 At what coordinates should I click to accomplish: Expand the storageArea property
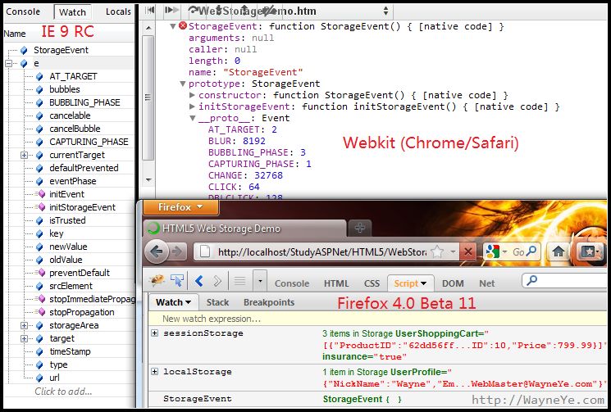tap(24, 325)
